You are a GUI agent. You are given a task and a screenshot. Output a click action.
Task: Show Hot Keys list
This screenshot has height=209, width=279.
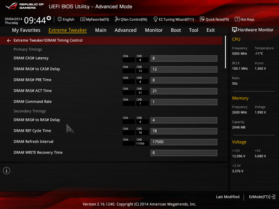pos(247,19)
